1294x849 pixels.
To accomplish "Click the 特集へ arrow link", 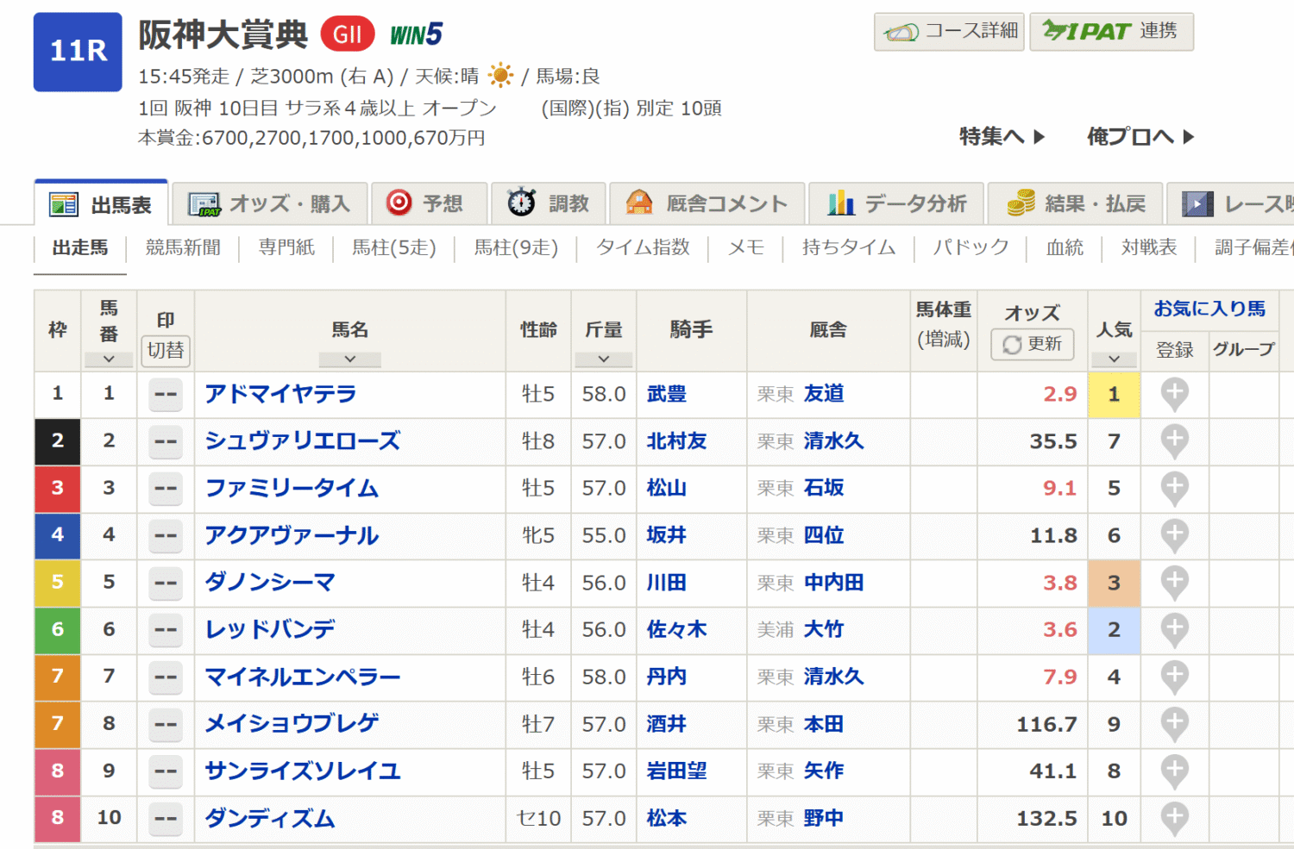I will click(1002, 136).
